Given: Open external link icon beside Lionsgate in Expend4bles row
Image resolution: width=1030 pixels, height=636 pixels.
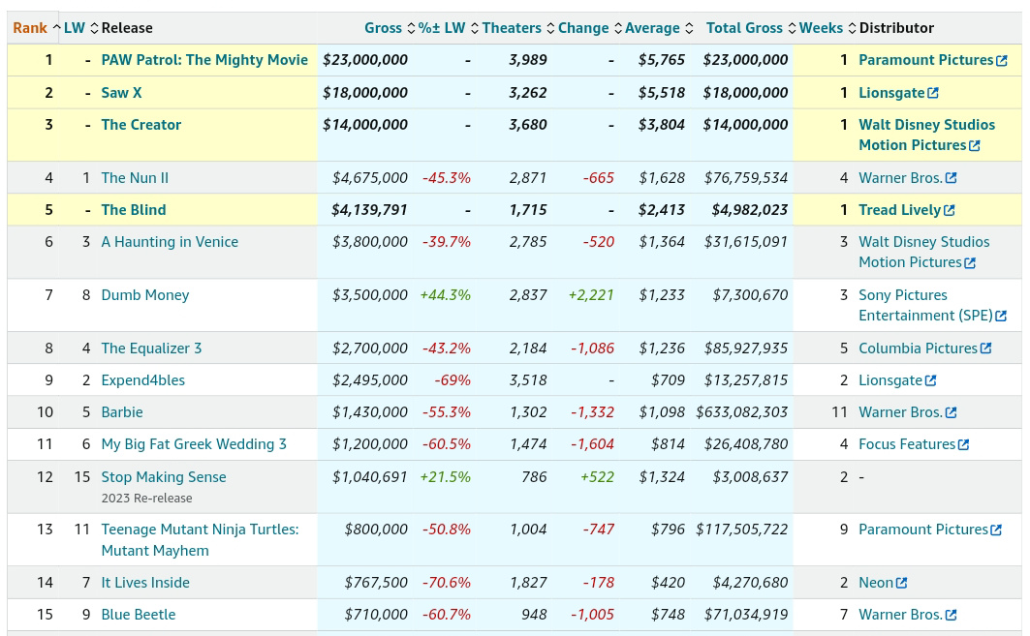Looking at the screenshot, I should [x=931, y=380].
